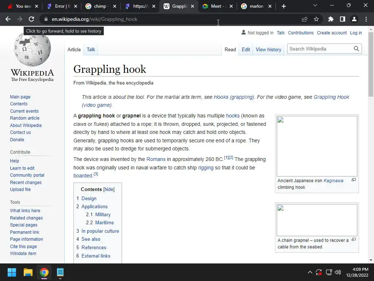Jump to the Design section
Screen dimensions: 374x281
tap(89, 198)
